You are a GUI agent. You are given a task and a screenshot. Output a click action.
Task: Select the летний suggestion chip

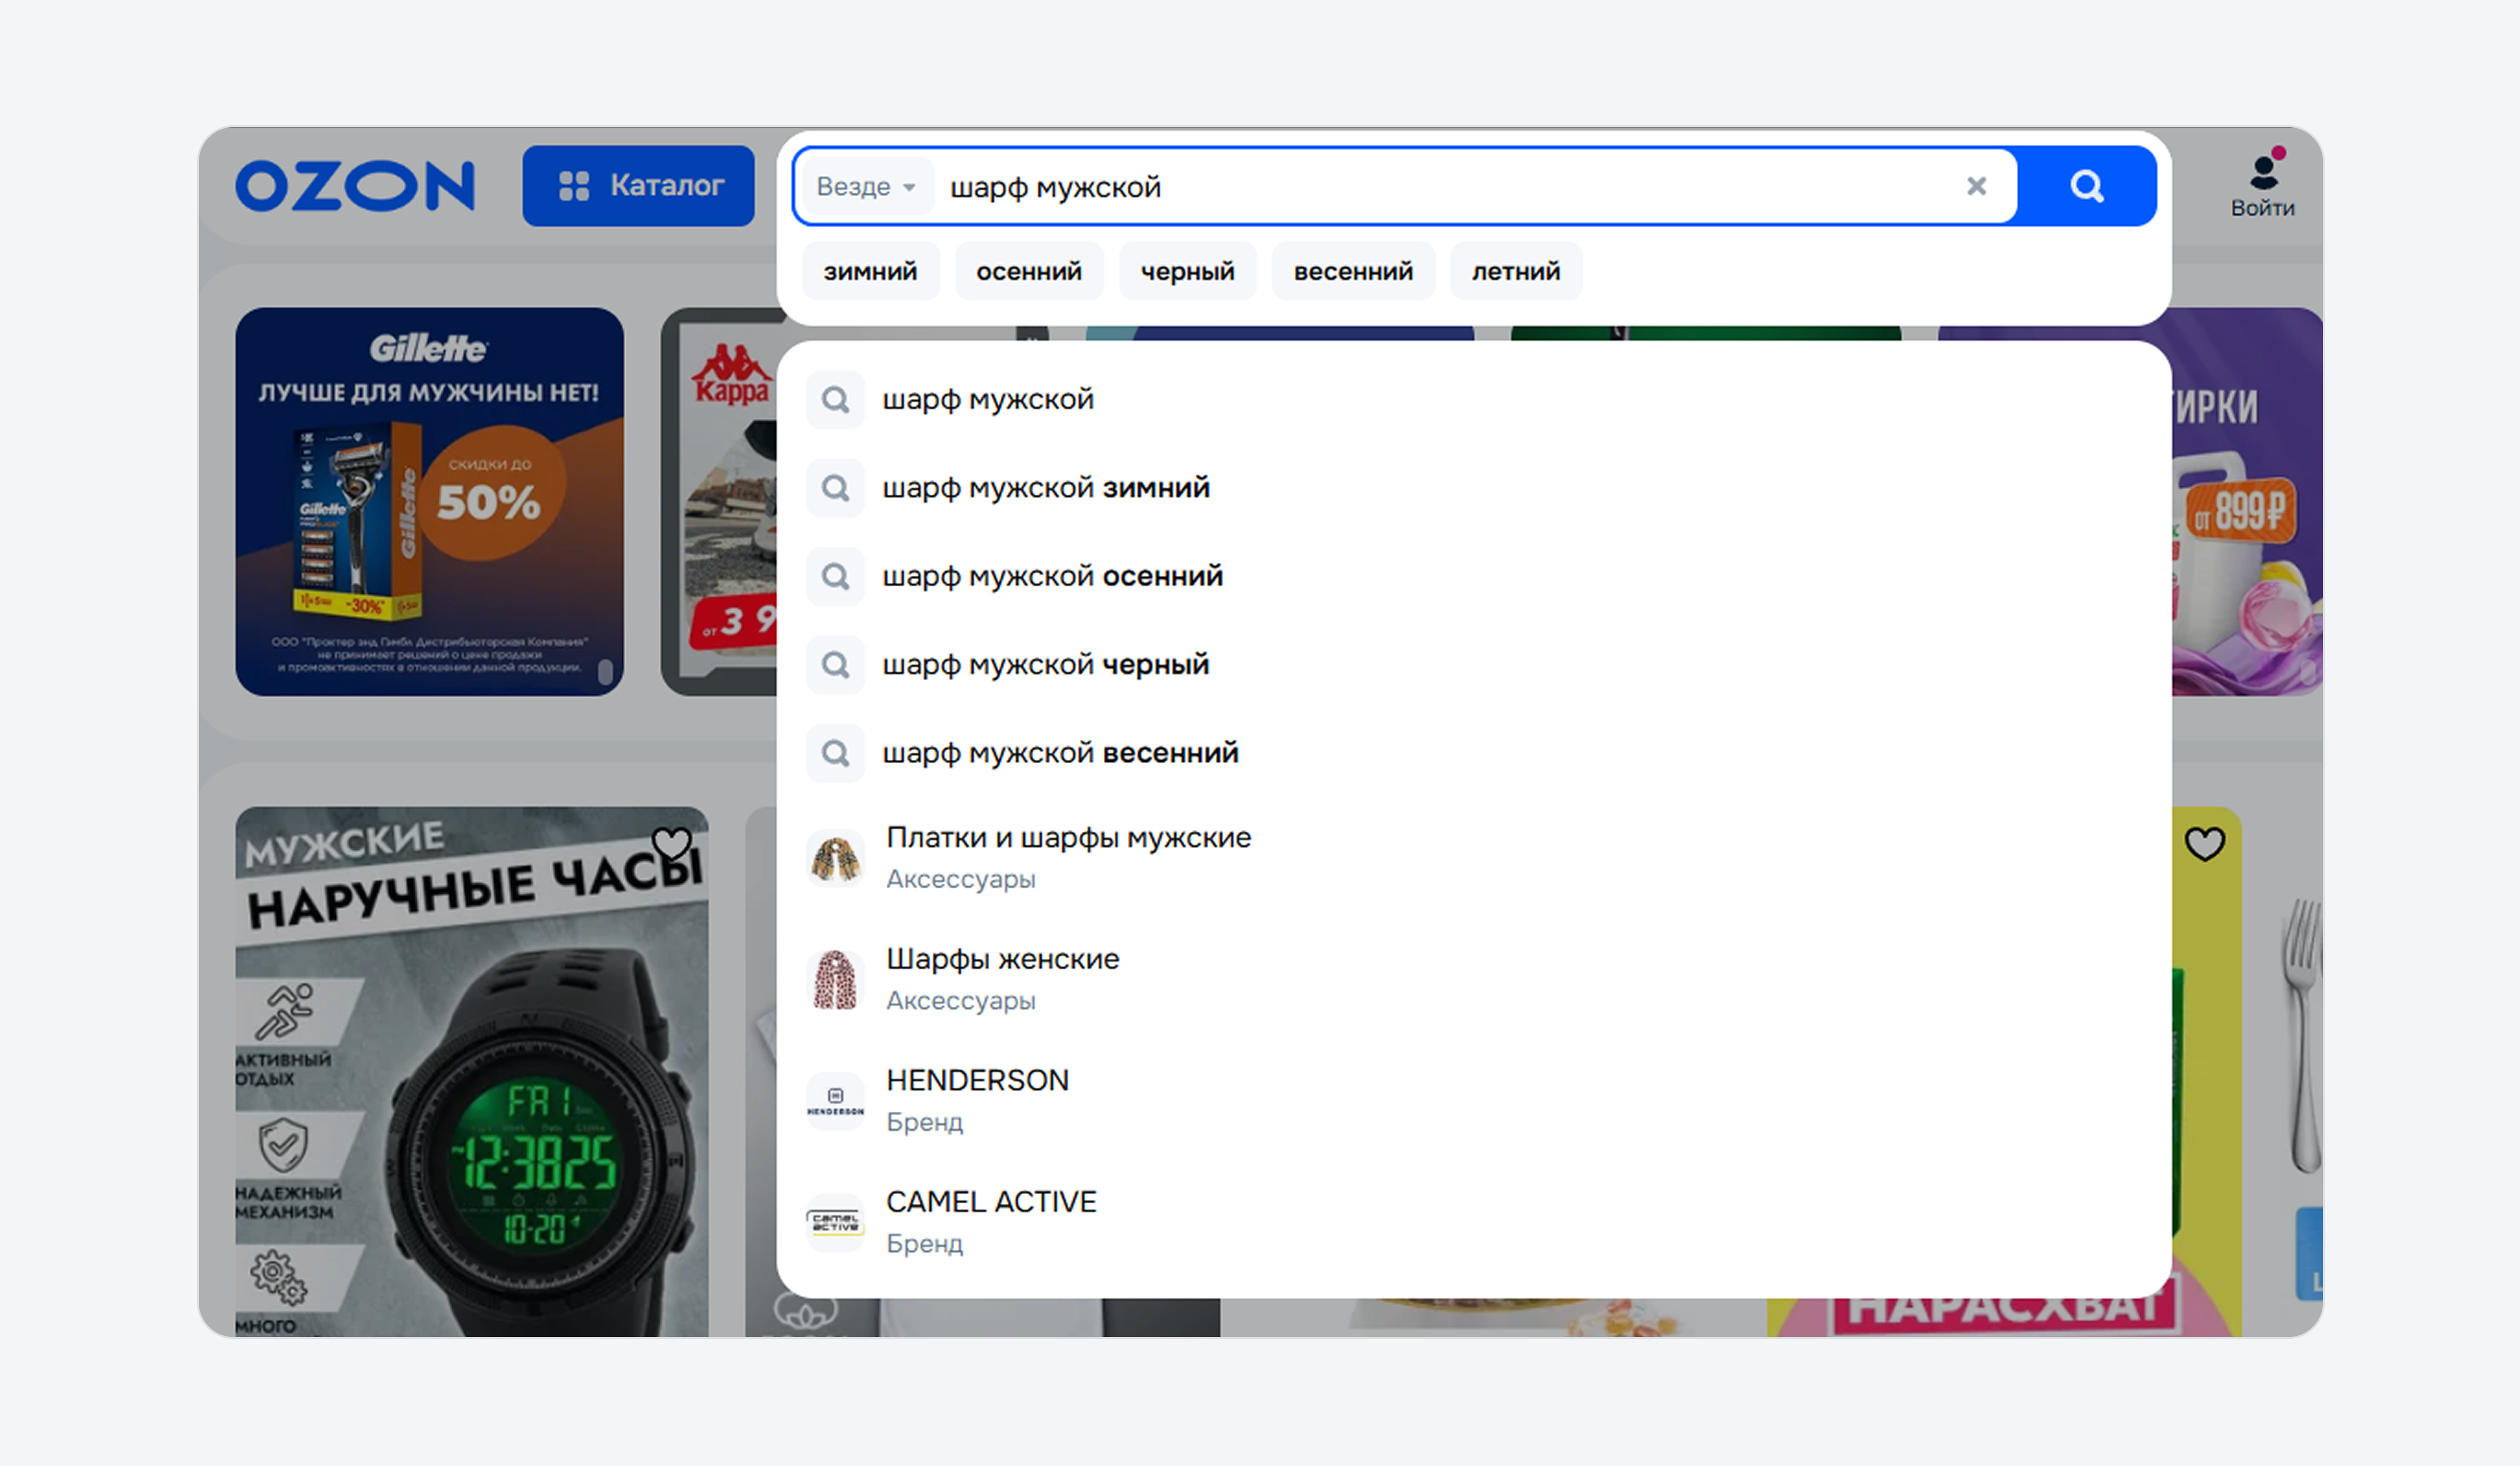tap(1516, 271)
